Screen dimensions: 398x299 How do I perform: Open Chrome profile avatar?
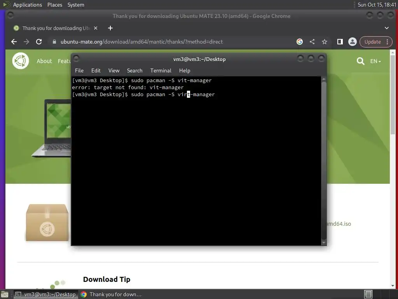tap(352, 42)
